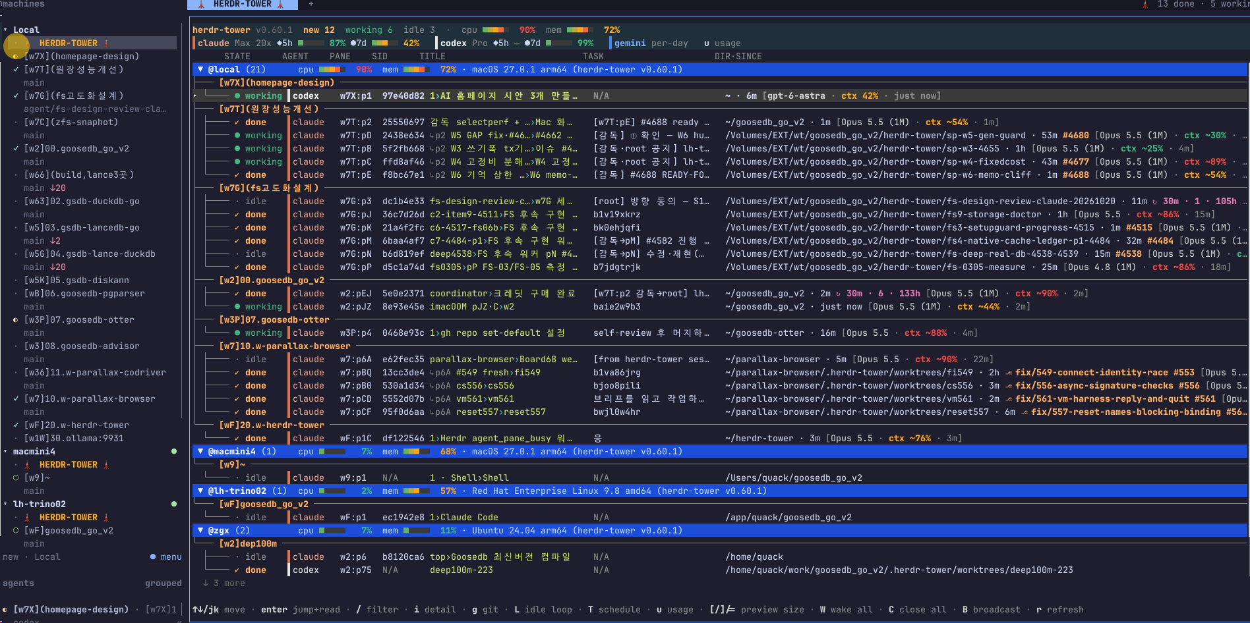Collapse the @local machine group
This screenshot has width=1250, height=623.
click(200, 70)
